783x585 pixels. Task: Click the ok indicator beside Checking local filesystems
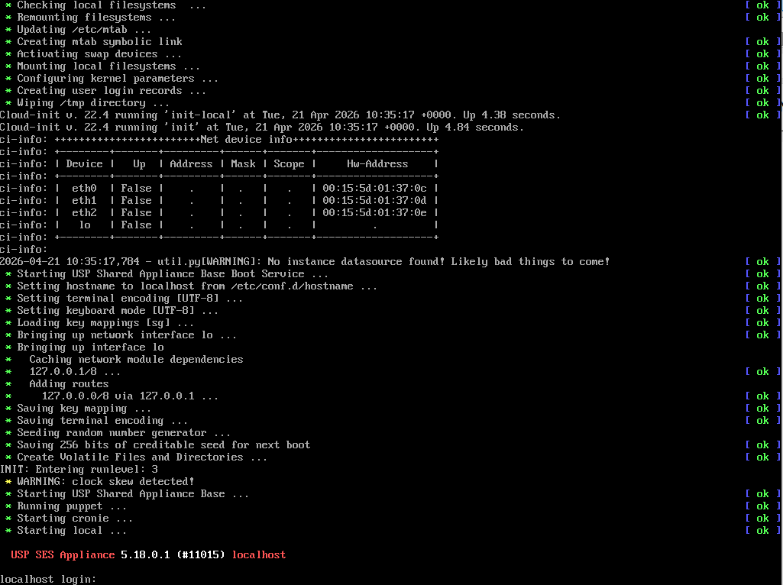pyautogui.click(x=761, y=5)
